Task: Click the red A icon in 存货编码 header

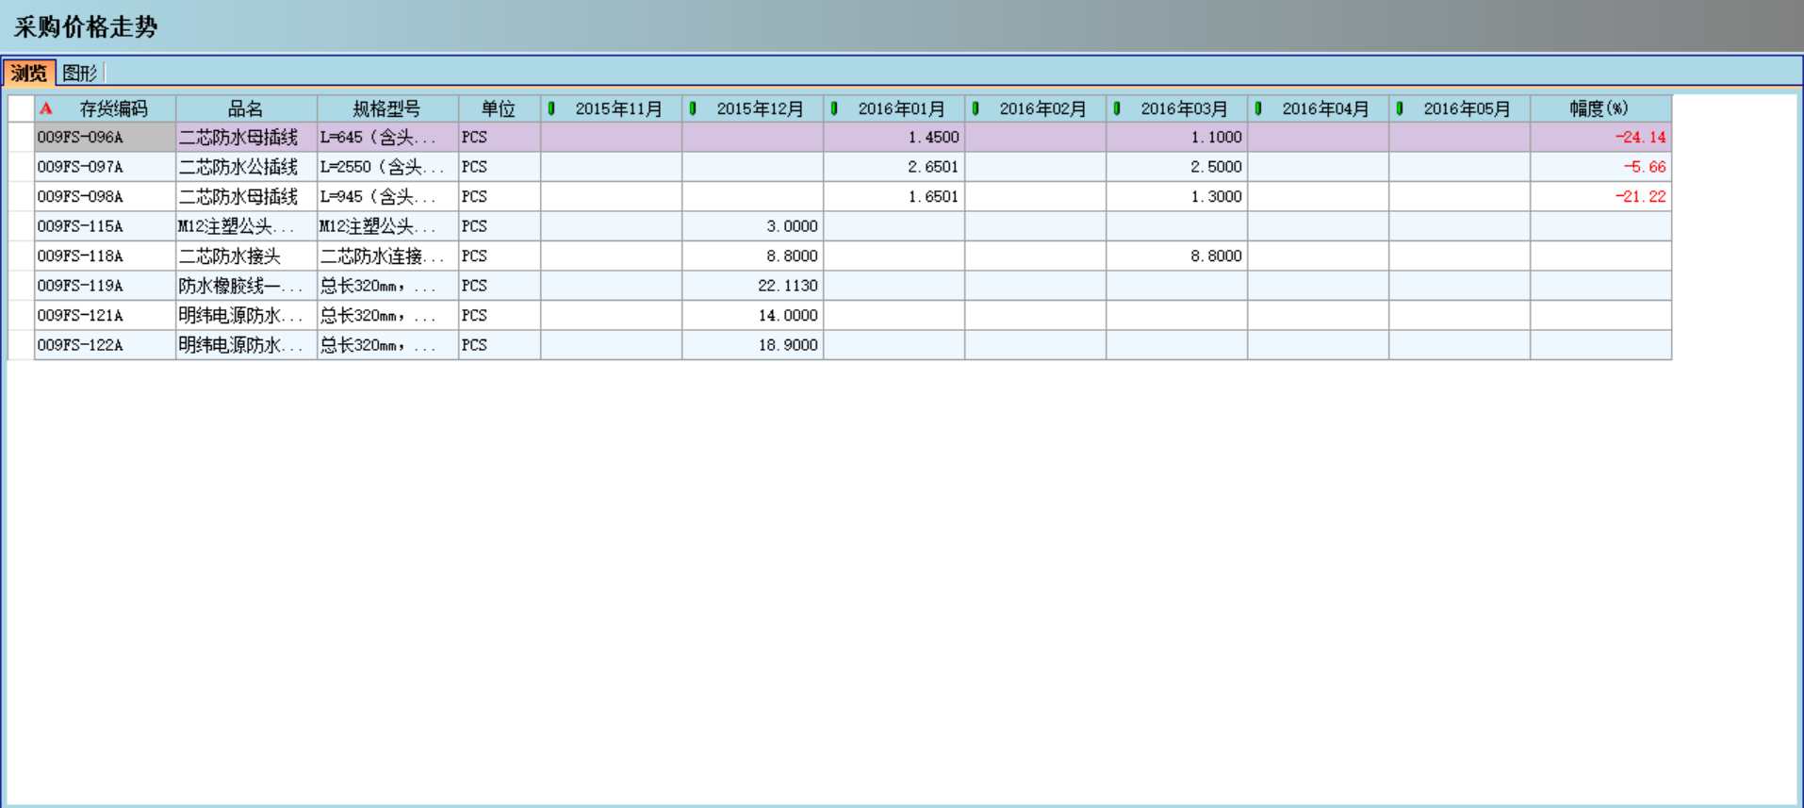Action: coord(46,108)
